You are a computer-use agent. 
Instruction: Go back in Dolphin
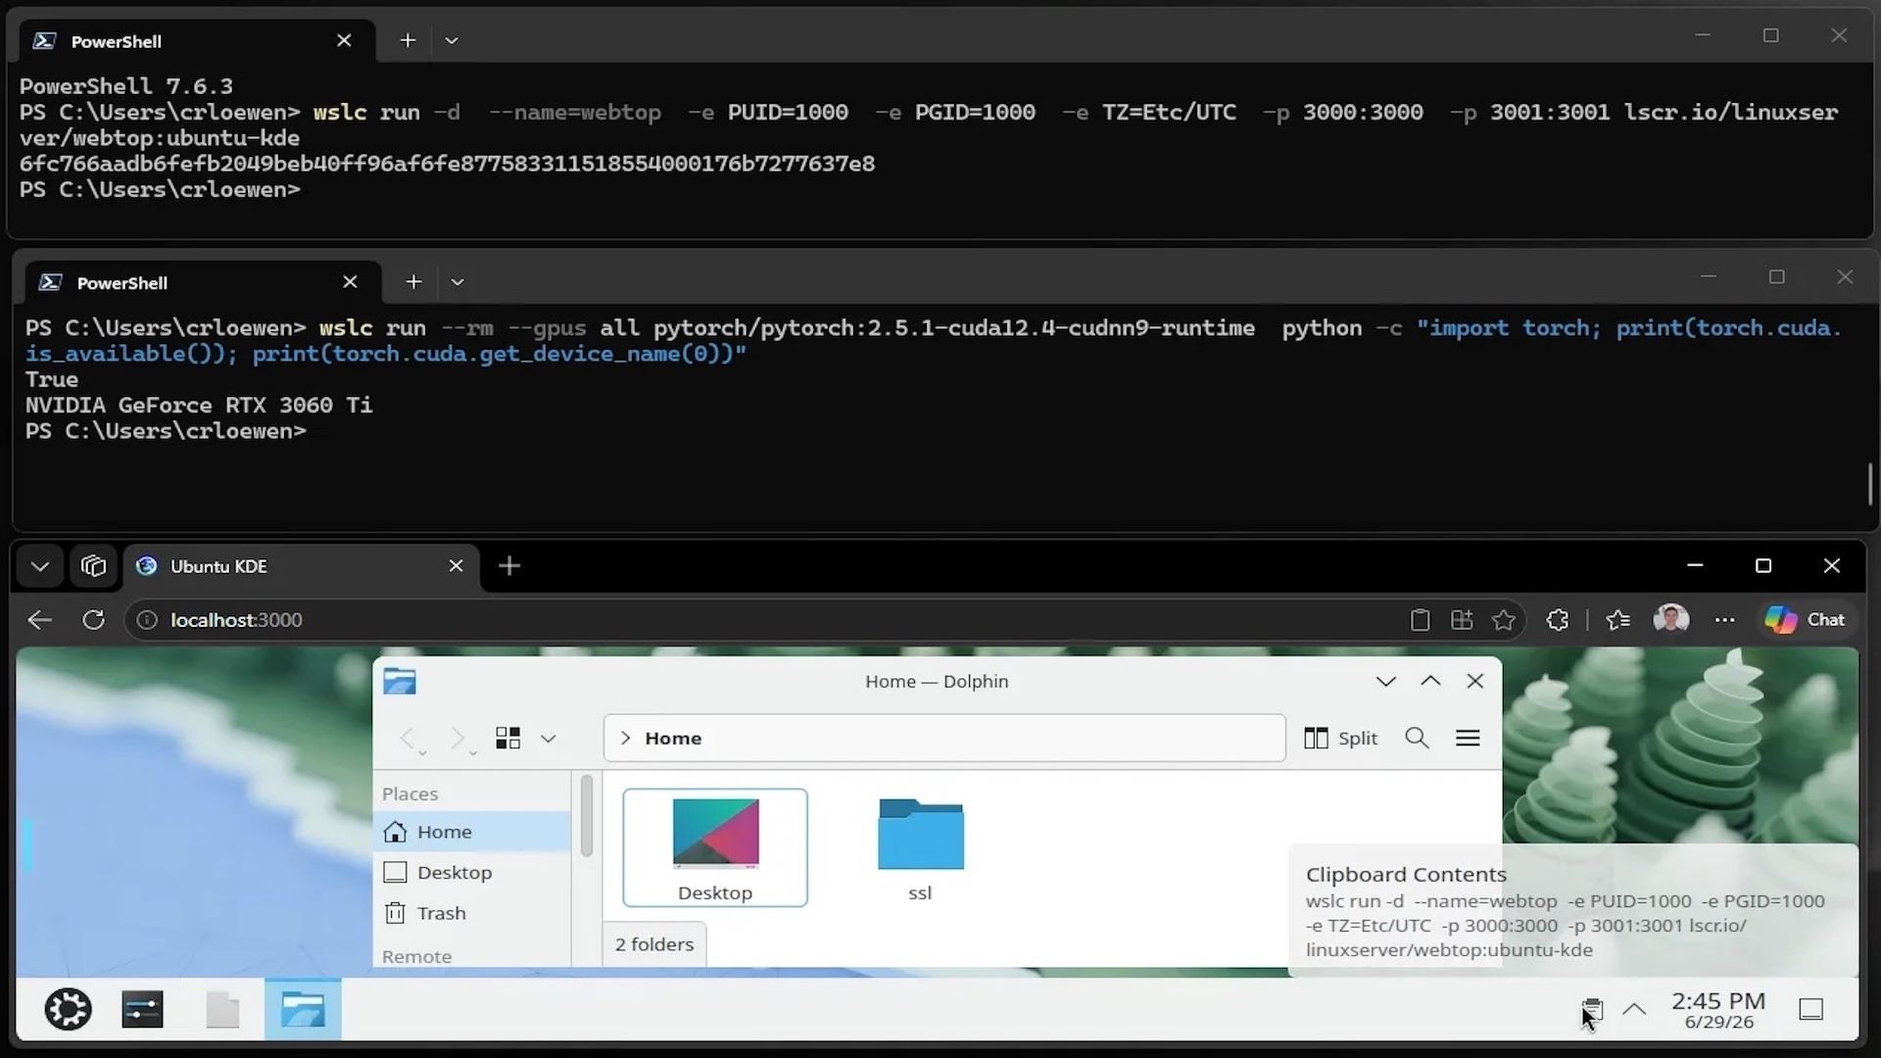(409, 739)
